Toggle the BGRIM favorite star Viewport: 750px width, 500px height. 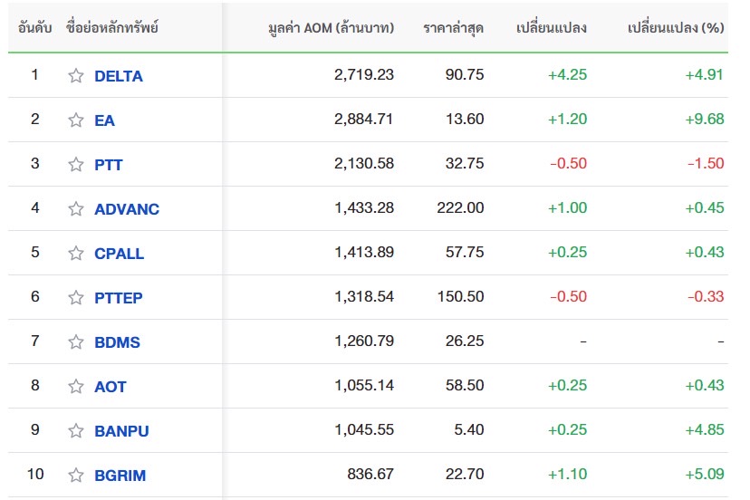pyautogui.click(x=76, y=476)
